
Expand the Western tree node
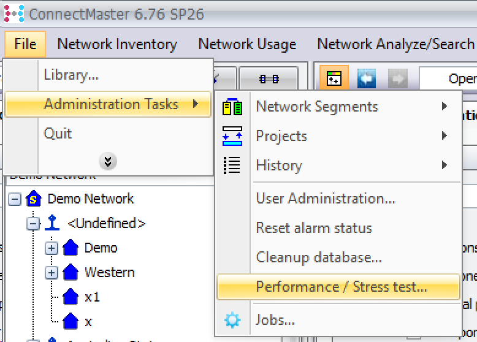pos(52,273)
